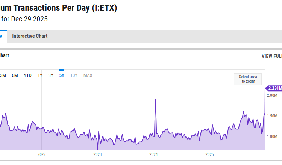Select the 3M time range

[x=3, y=75]
